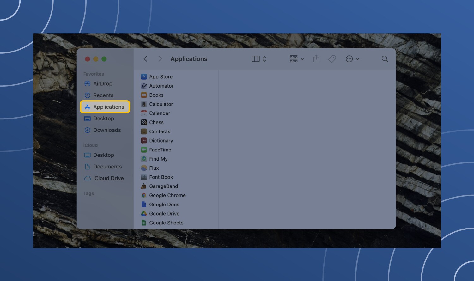
Task: Select 'App Store' label in list
Action: tap(161, 77)
